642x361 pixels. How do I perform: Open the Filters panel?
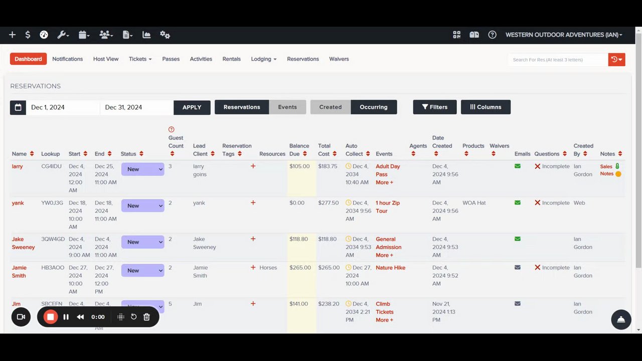pyautogui.click(x=435, y=107)
